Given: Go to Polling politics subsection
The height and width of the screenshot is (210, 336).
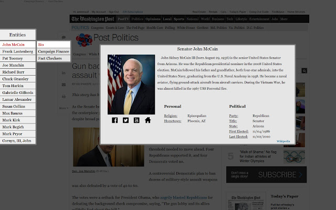Looking at the screenshot, I should click(x=170, y=28).
